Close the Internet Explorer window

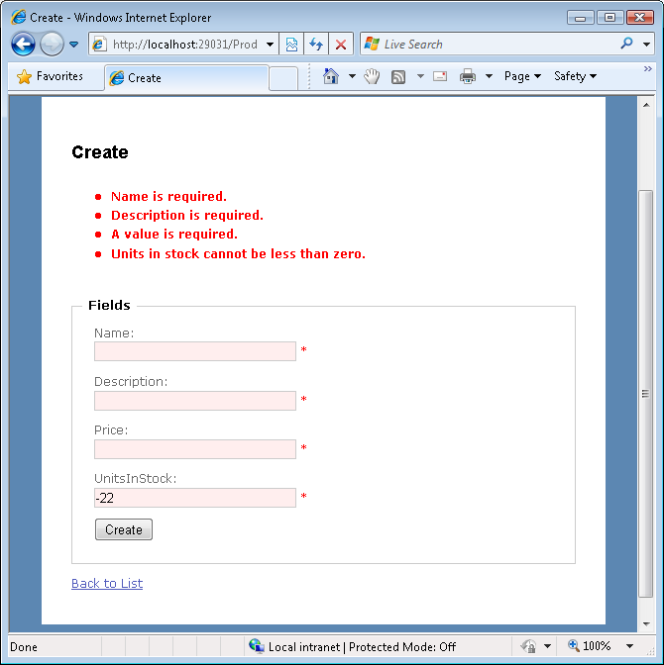[640, 18]
